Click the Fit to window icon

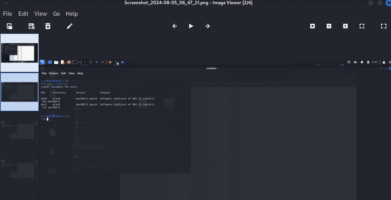click(x=362, y=26)
